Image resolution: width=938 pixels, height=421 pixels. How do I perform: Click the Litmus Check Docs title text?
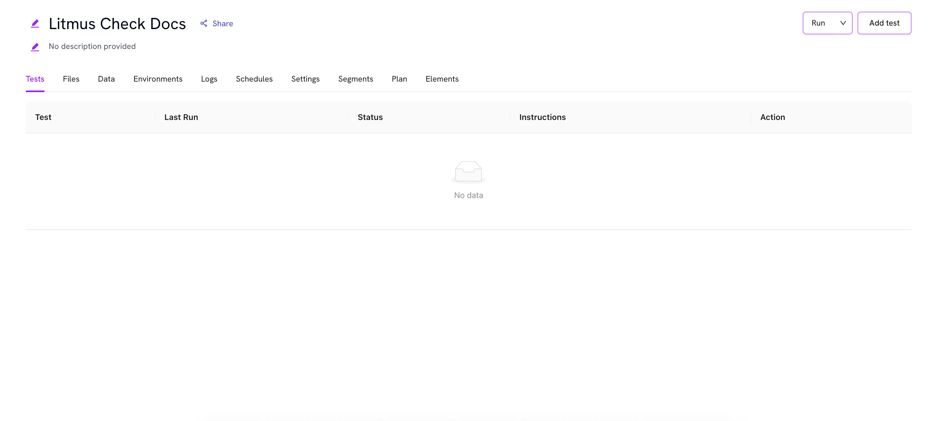[117, 24]
